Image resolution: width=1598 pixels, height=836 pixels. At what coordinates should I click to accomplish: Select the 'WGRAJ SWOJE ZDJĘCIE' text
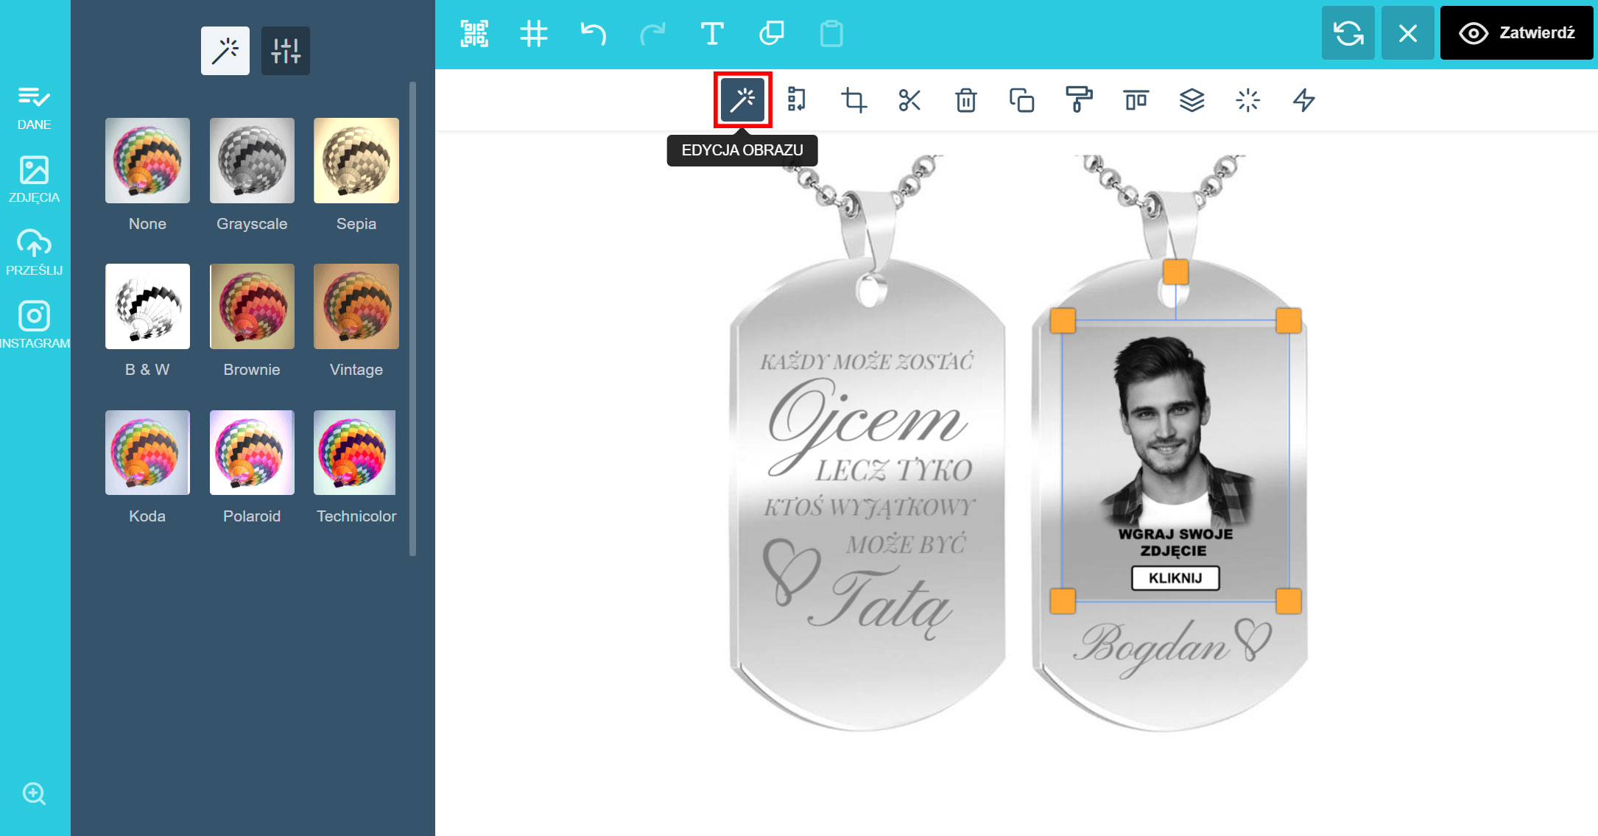click(1175, 543)
